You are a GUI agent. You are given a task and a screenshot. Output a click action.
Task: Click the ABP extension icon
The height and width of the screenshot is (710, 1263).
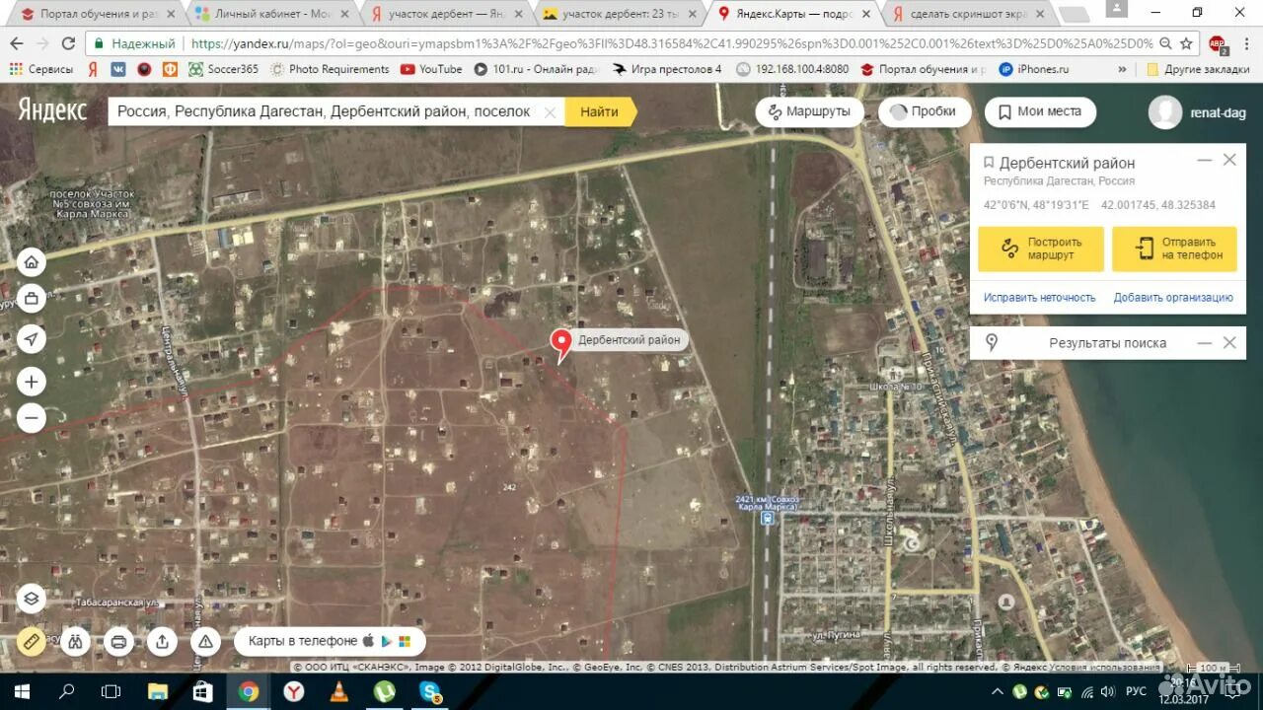click(1217, 44)
